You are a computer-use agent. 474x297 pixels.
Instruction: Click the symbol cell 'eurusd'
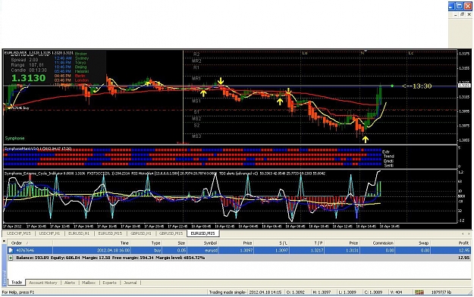pyautogui.click(x=211, y=251)
